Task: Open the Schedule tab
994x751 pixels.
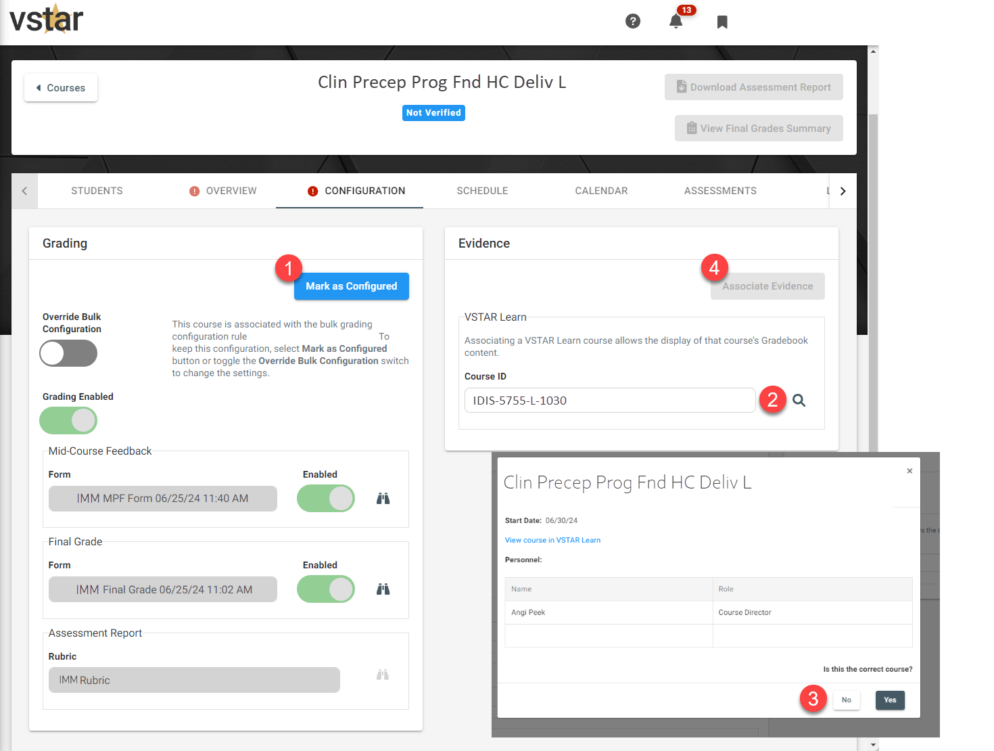Action: click(482, 191)
